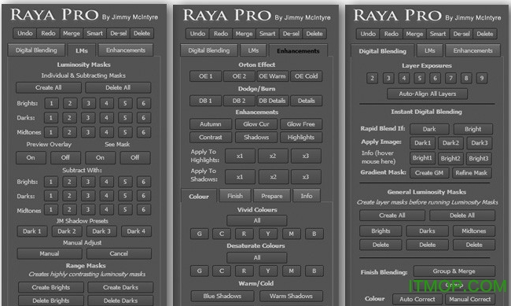Click Merge in the Enhancements panel
The image size is (511, 306).
244,34
